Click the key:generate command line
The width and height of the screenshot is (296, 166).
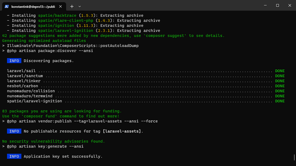(x=43, y=147)
